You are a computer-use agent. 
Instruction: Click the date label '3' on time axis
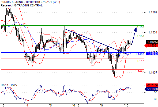(x=3, y=105)
